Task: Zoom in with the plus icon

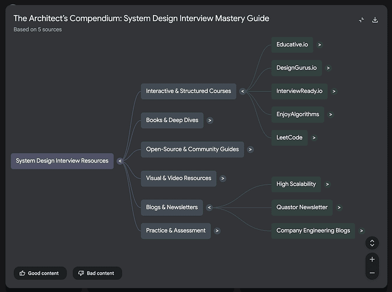Action: point(372,259)
